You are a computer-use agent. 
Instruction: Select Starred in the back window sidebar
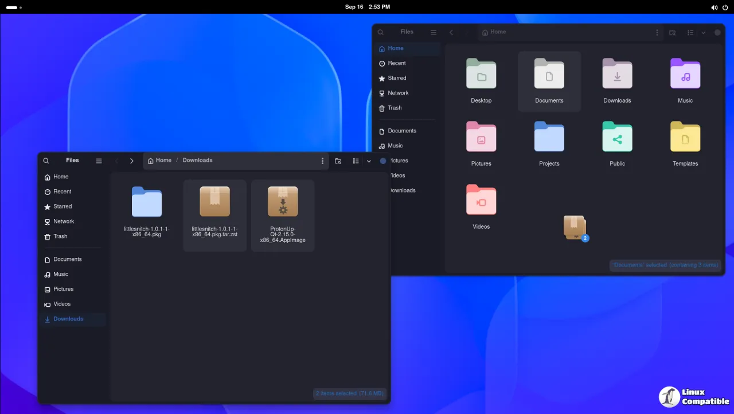click(408, 78)
